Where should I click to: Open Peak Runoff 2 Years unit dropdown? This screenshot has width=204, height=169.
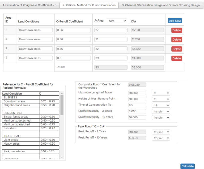click(x=161, y=132)
